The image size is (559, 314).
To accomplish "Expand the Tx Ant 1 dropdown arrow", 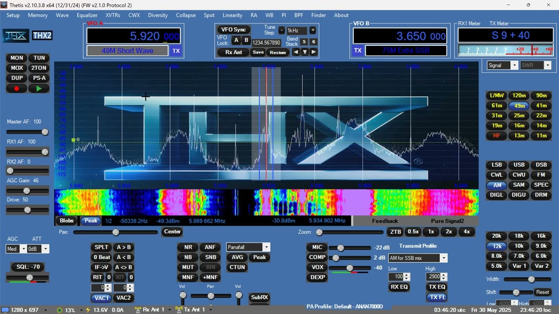I will click(x=210, y=310).
